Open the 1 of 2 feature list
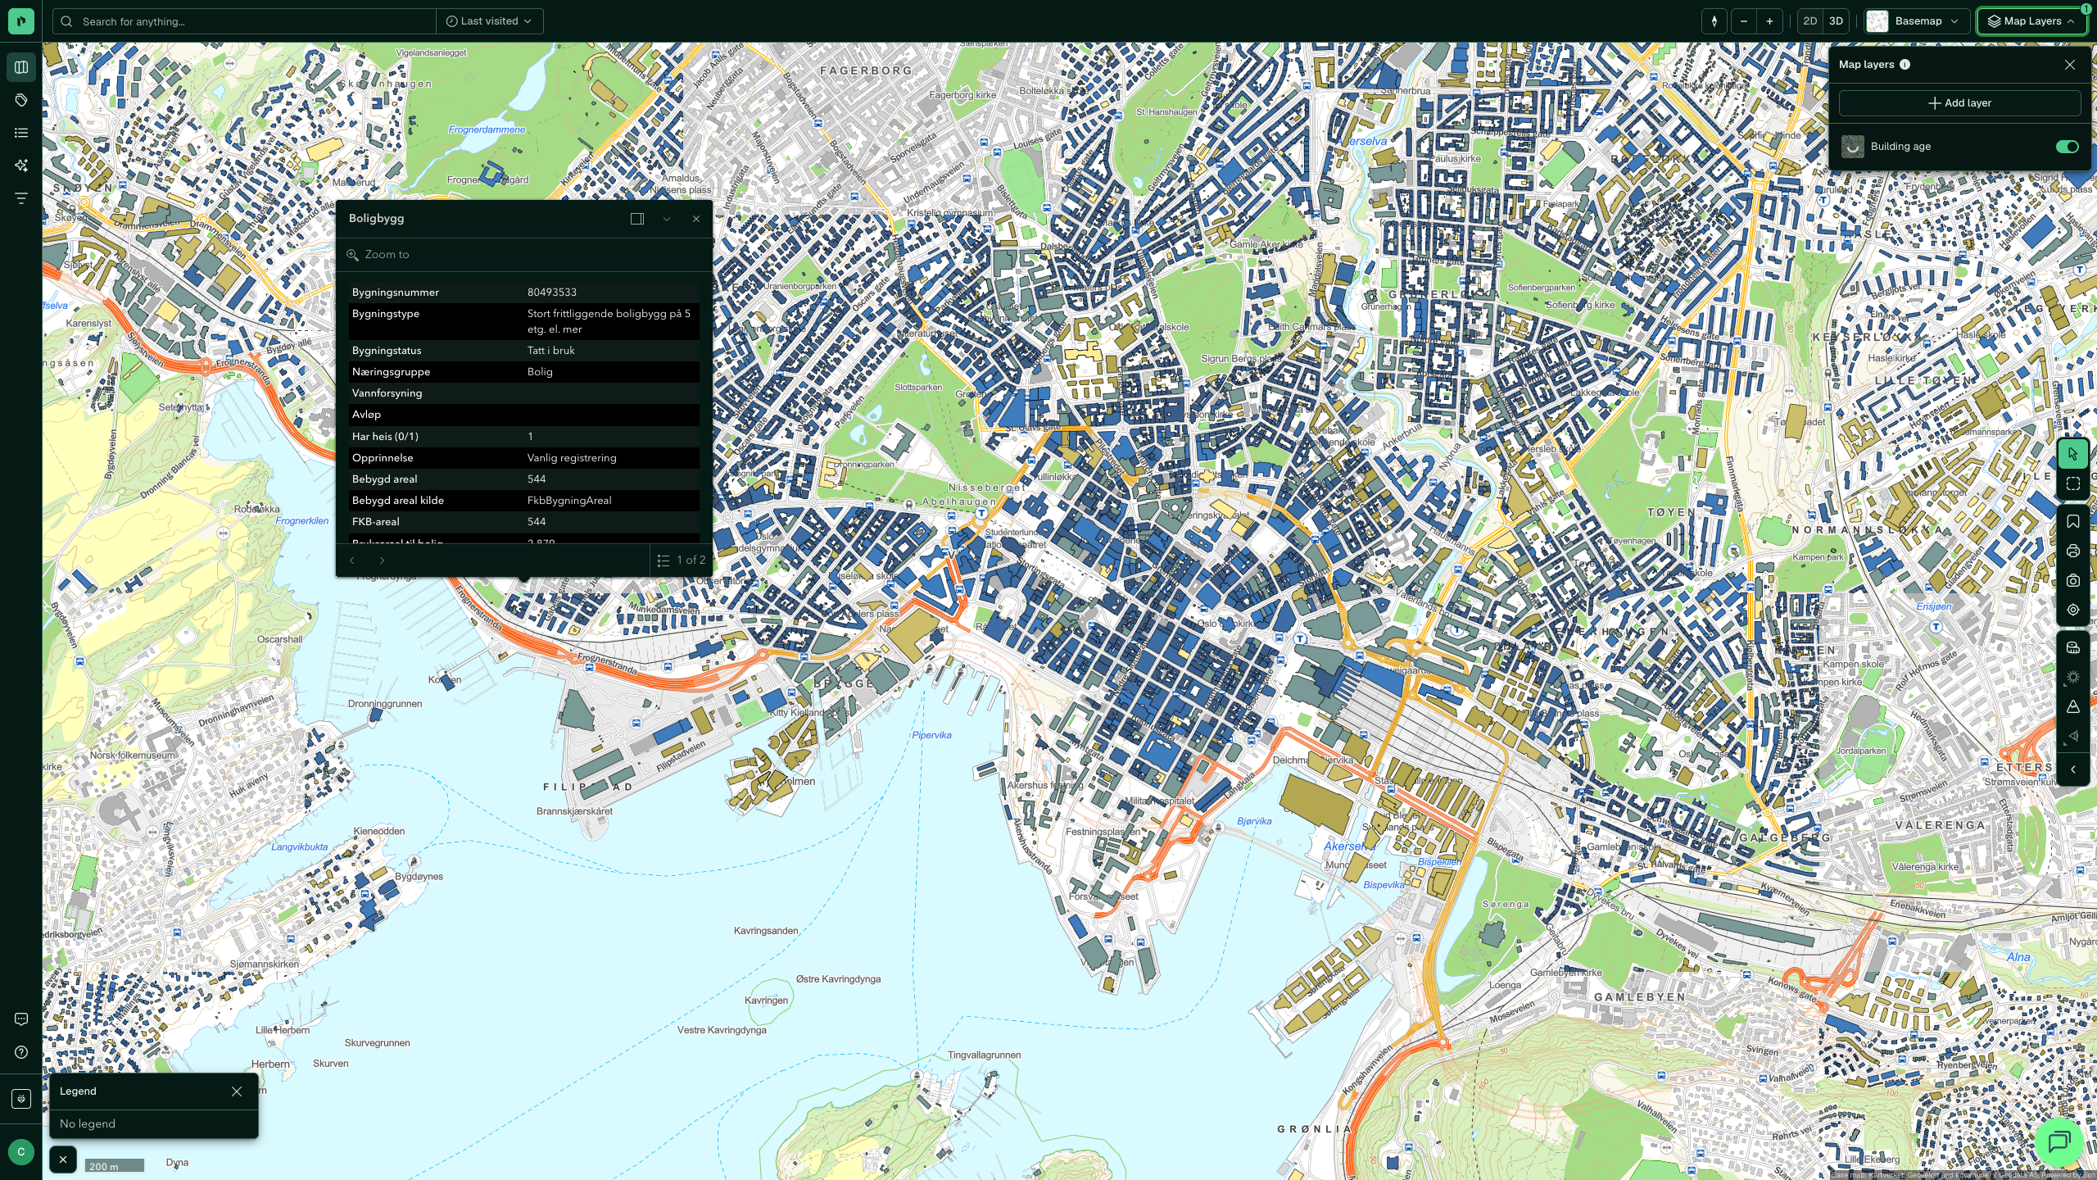 (681, 560)
